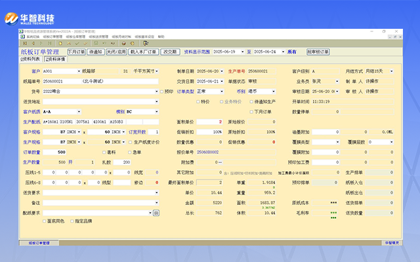Click the 批审核订单 button
Screen dimensions: 420x262
(x=318, y=51)
